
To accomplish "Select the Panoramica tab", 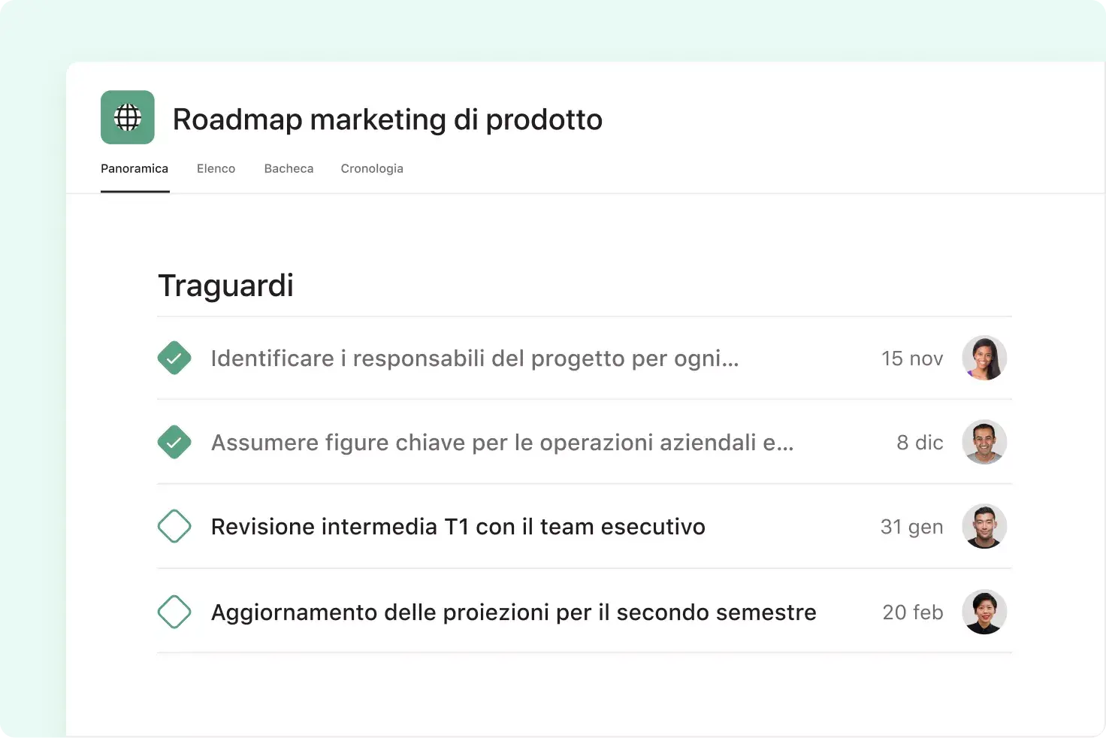I will pos(134,168).
